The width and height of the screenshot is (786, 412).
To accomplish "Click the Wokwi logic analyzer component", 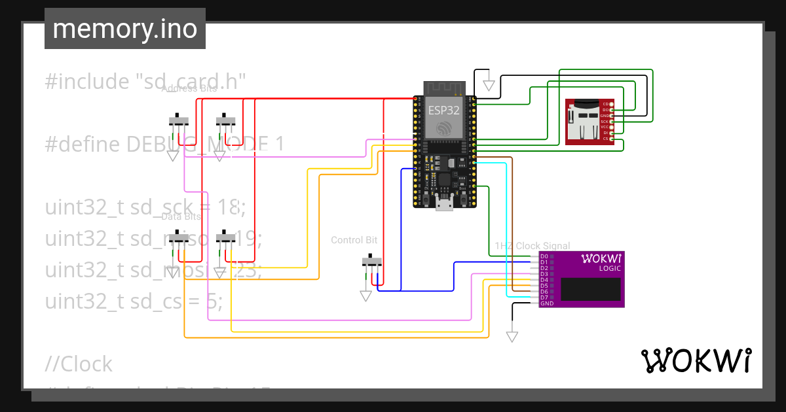I will tap(581, 278).
